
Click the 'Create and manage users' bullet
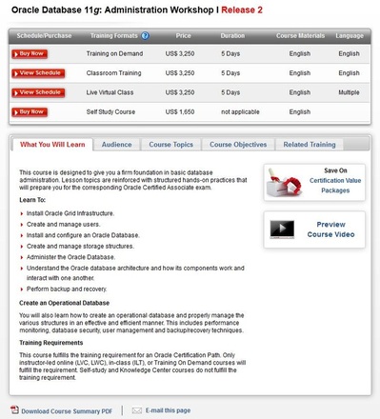[64, 225]
